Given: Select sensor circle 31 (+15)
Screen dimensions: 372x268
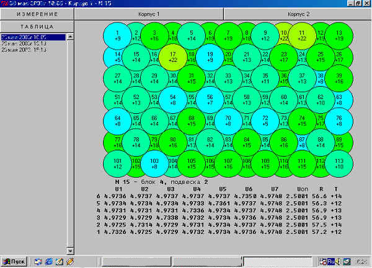Looking at the screenshot, I should click(x=192, y=79).
